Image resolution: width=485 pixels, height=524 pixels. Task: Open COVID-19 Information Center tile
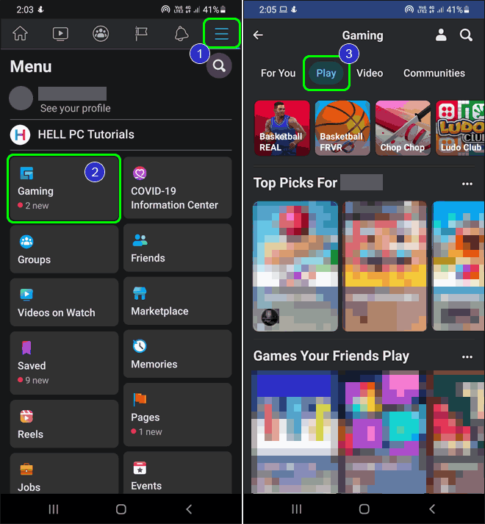(178, 188)
